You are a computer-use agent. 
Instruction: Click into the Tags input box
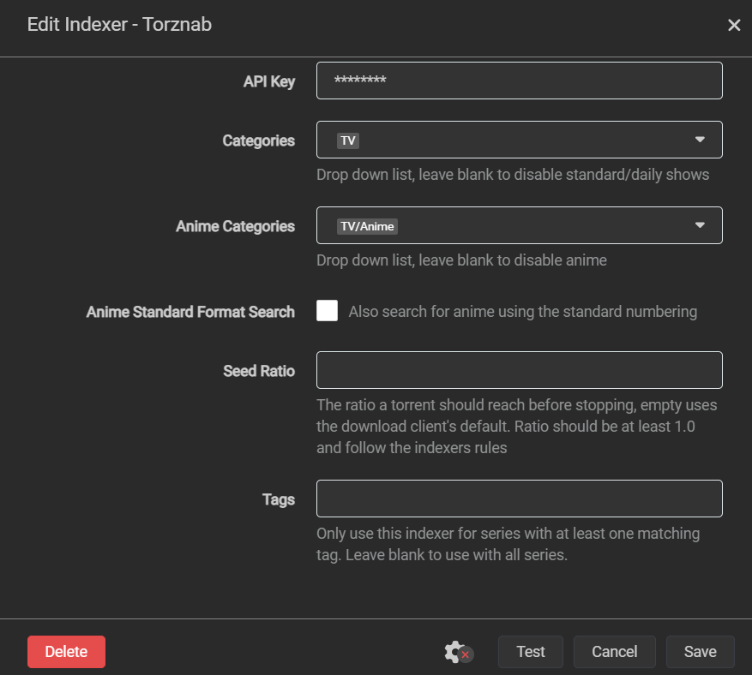(x=519, y=499)
